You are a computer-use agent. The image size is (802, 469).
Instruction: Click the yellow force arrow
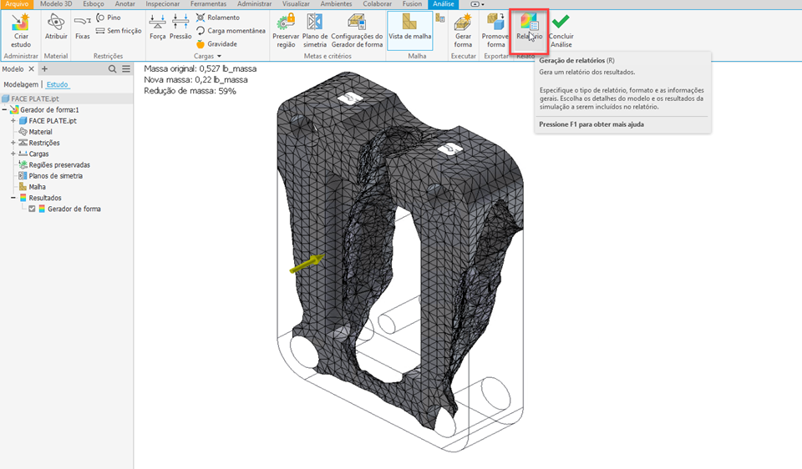coord(307,263)
